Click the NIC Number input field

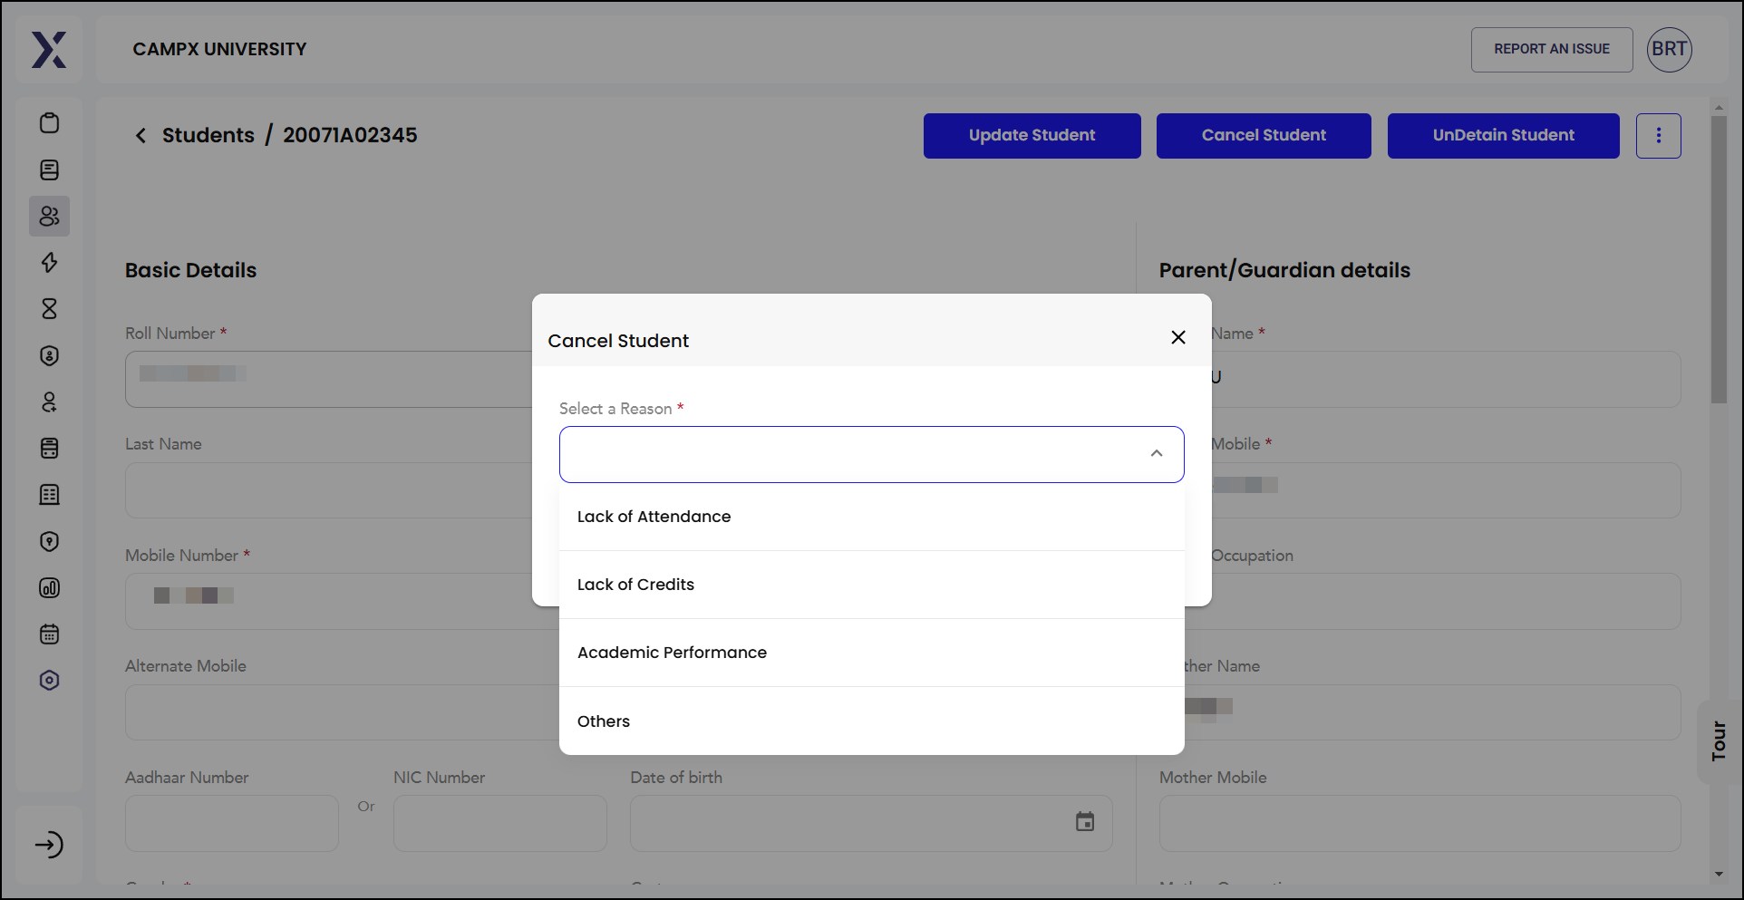(500, 824)
